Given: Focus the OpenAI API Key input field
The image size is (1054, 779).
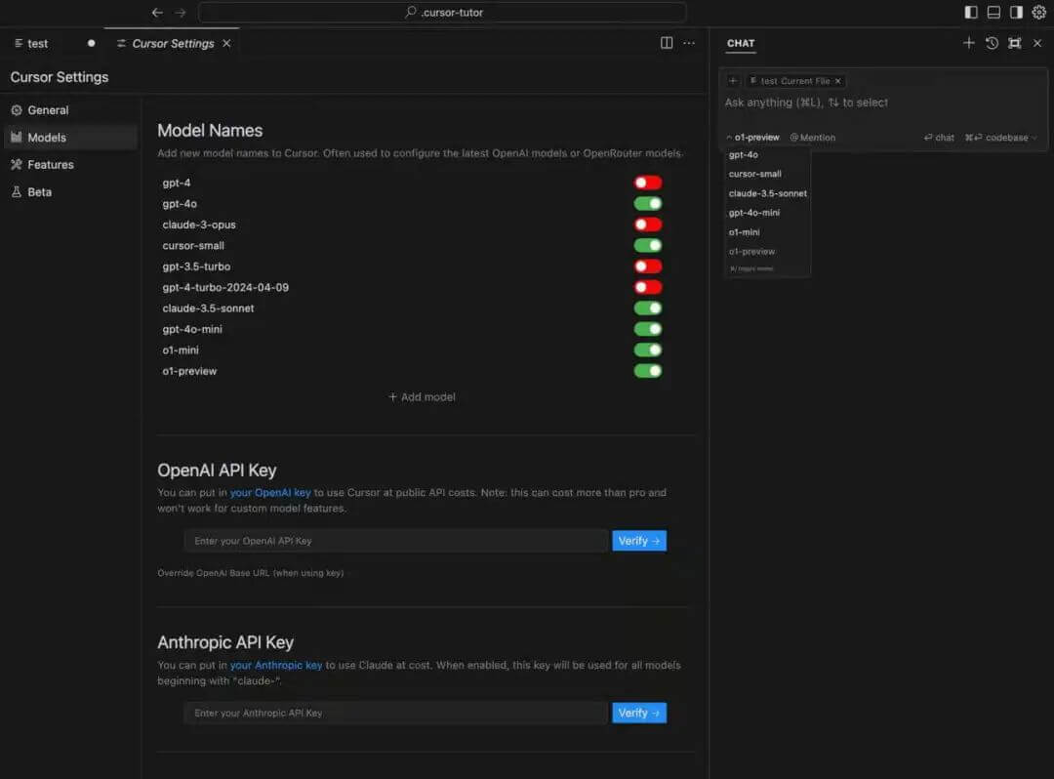Looking at the screenshot, I should tap(395, 541).
